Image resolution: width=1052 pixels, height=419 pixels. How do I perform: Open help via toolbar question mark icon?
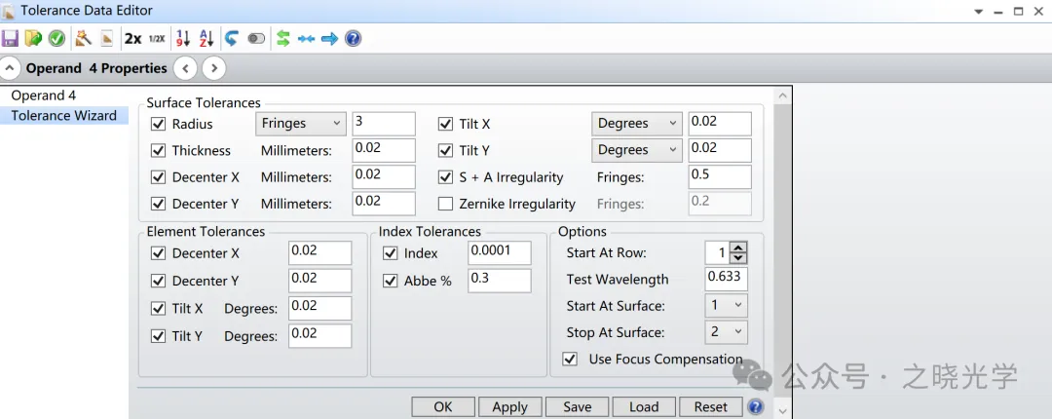(x=354, y=39)
